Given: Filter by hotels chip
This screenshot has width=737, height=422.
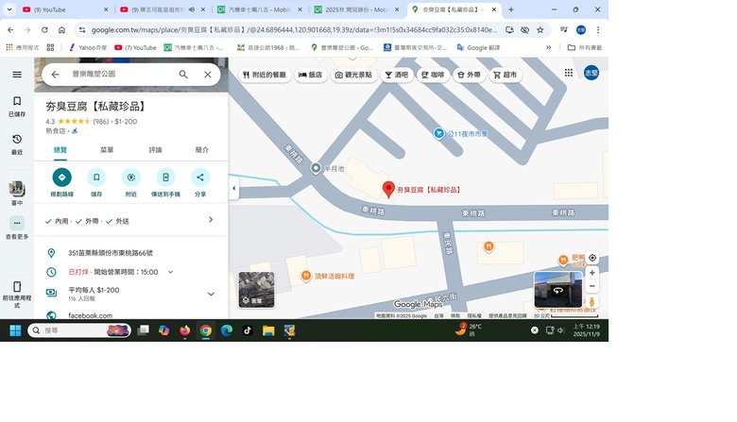Looking at the screenshot, I should click(x=311, y=75).
